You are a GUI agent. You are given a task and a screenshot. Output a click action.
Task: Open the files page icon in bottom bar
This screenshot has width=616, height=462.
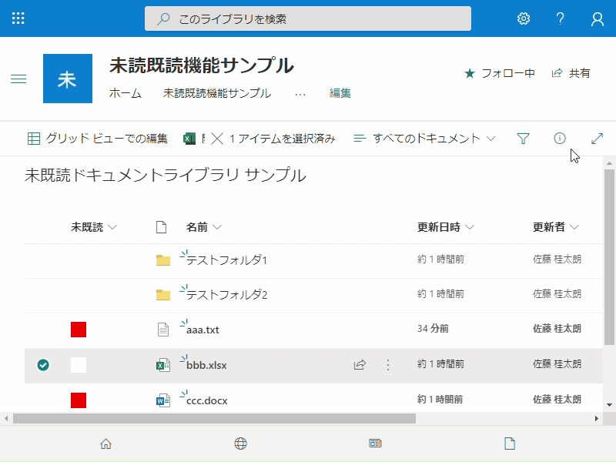510,444
